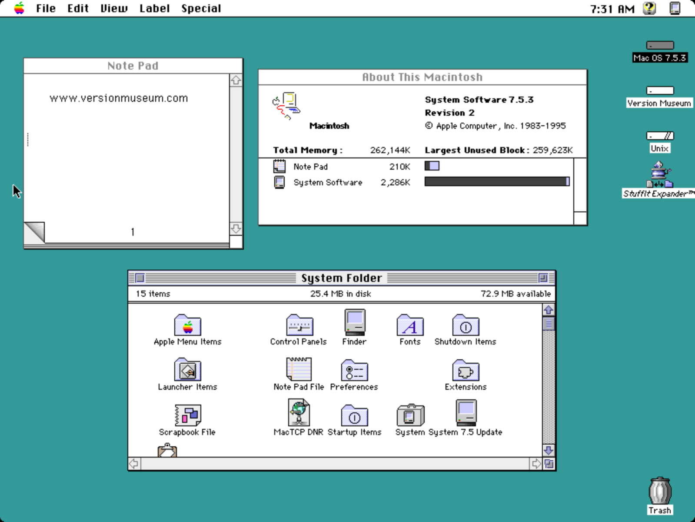Open the Application menu icon in menu bar
695x522 pixels.
click(x=675, y=8)
